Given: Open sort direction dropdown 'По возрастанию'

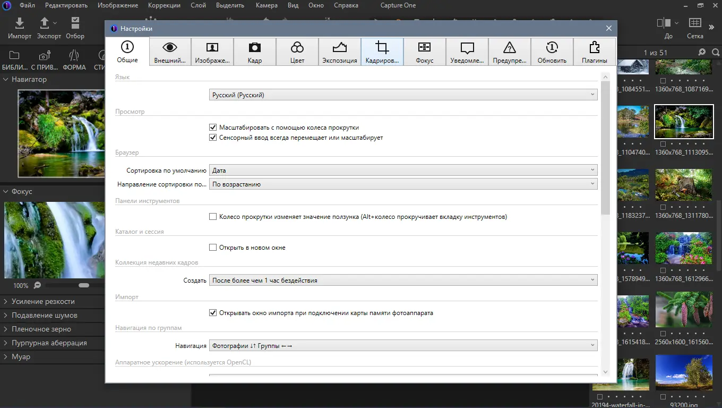Looking at the screenshot, I should [x=403, y=184].
